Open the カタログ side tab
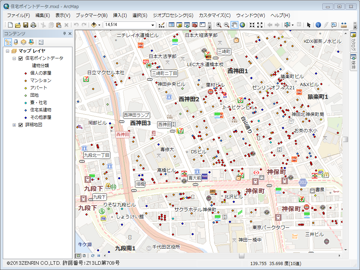This screenshot has width=360, height=270. [x=353, y=42]
